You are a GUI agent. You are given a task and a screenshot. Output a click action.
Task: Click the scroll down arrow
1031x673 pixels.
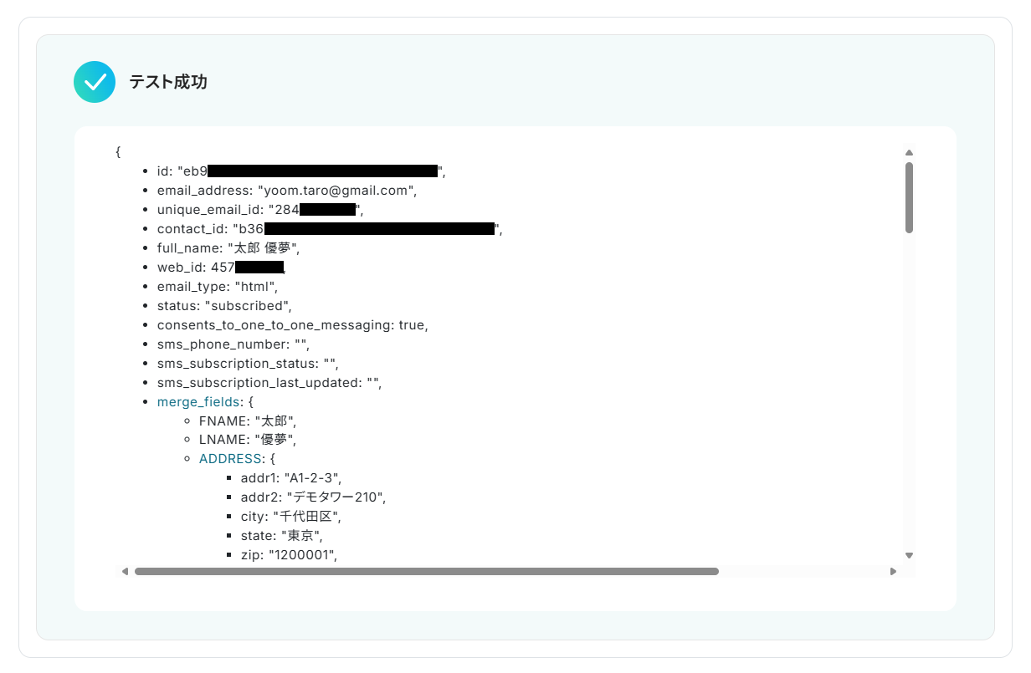[x=909, y=555]
